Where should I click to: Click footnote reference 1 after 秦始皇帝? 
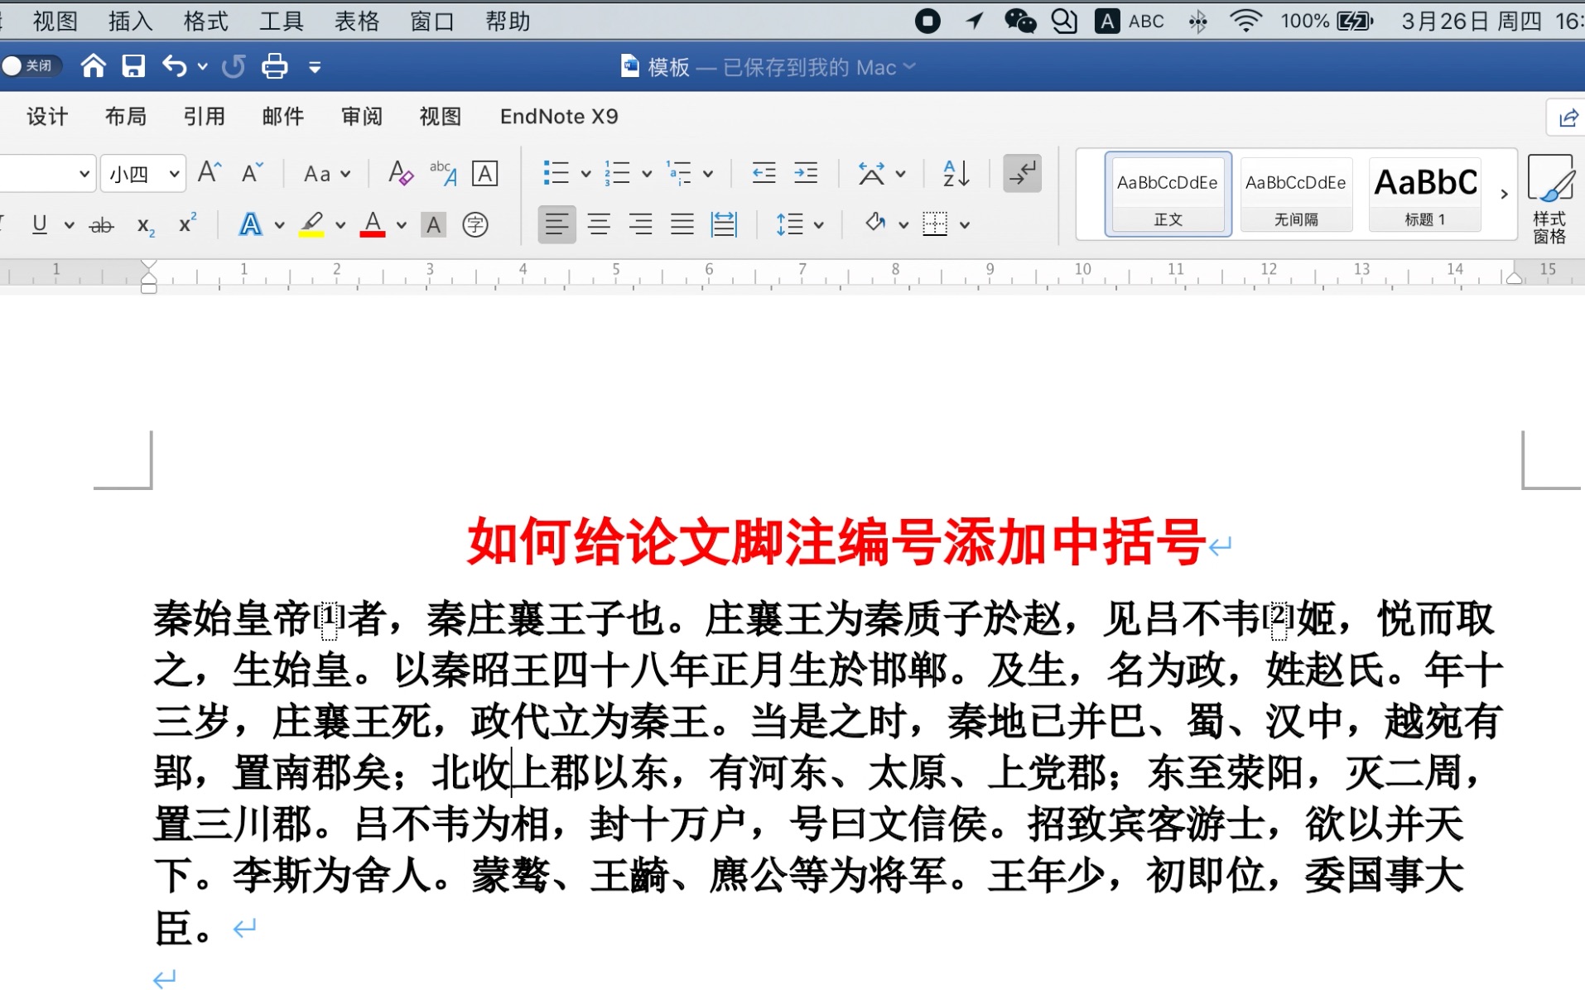coord(329,618)
